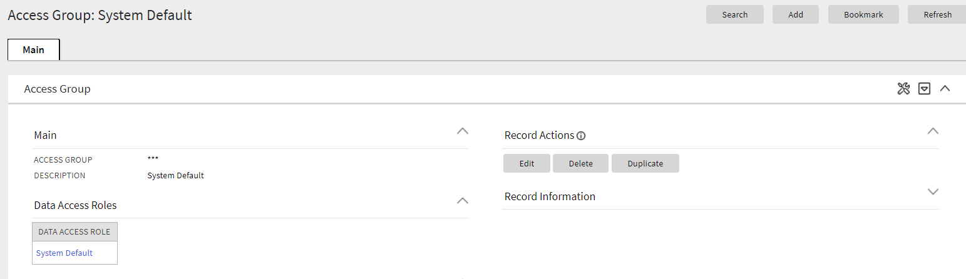966x279 pixels.
Task: Click the Record Actions info icon
Action: click(x=581, y=136)
